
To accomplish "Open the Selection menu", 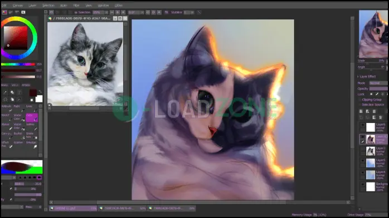I will [x=48, y=5].
